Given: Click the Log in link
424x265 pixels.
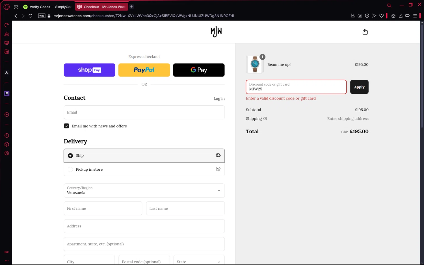Looking at the screenshot, I should point(219,99).
